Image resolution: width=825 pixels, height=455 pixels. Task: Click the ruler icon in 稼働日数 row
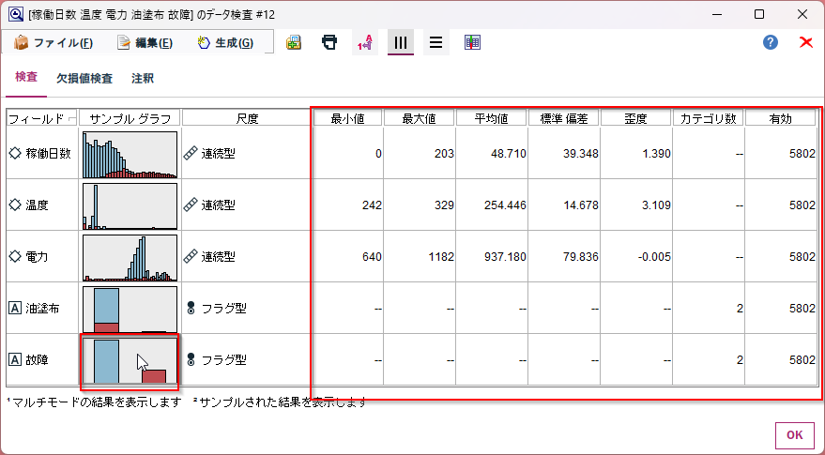[191, 154]
